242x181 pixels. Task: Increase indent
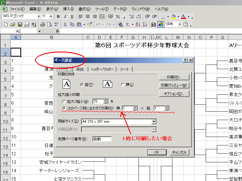click(x=154, y=17)
